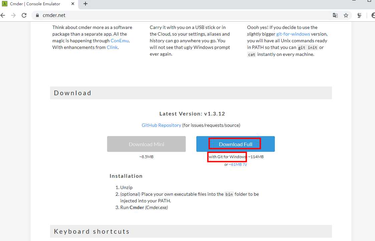Click the Cmder lambda favicon on tab

coord(5,4)
